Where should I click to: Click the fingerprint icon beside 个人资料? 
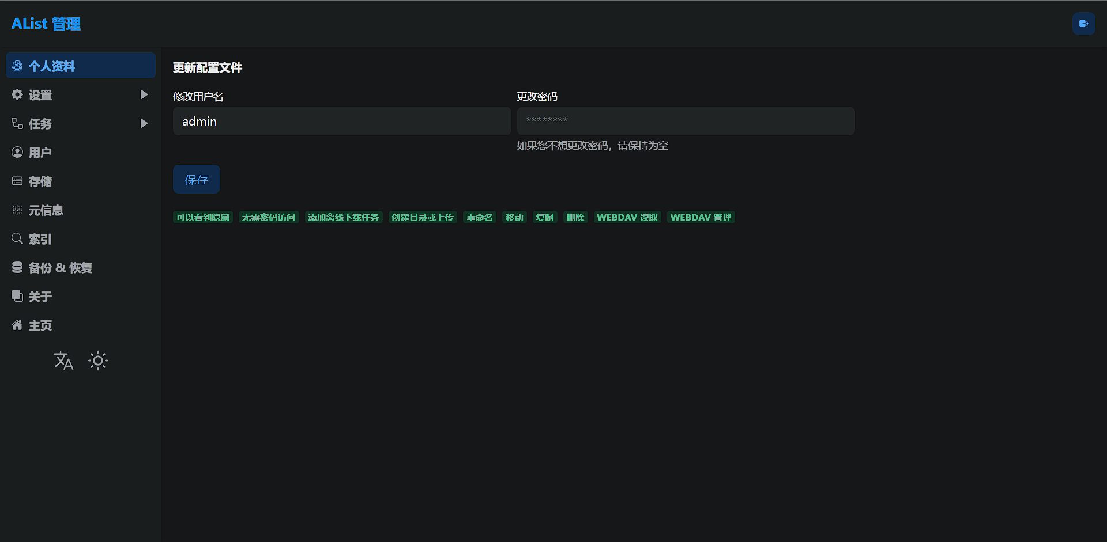click(17, 66)
